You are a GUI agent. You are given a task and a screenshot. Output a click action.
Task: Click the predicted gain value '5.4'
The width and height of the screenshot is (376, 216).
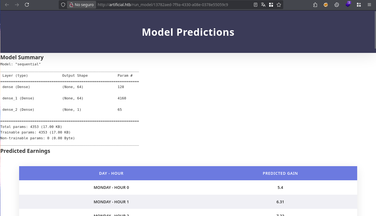pyautogui.click(x=280, y=187)
